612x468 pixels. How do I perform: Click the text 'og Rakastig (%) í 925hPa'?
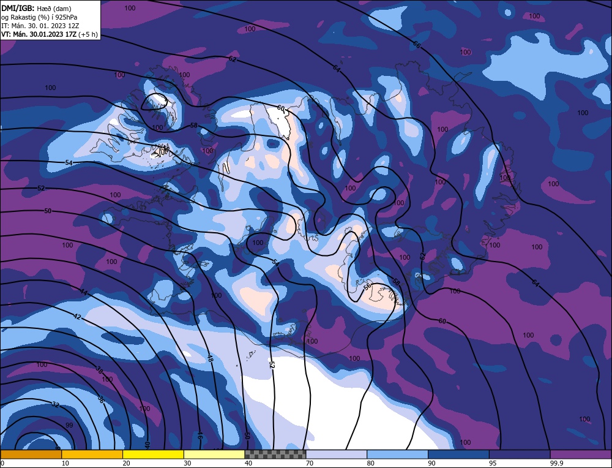pyautogui.click(x=39, y=17)
